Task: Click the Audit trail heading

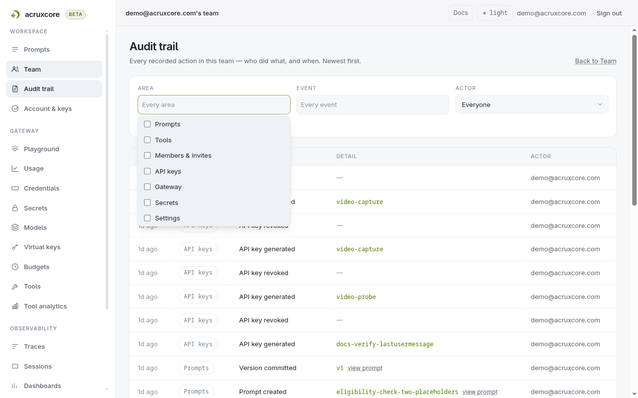Action: click(x=154, y=47)
